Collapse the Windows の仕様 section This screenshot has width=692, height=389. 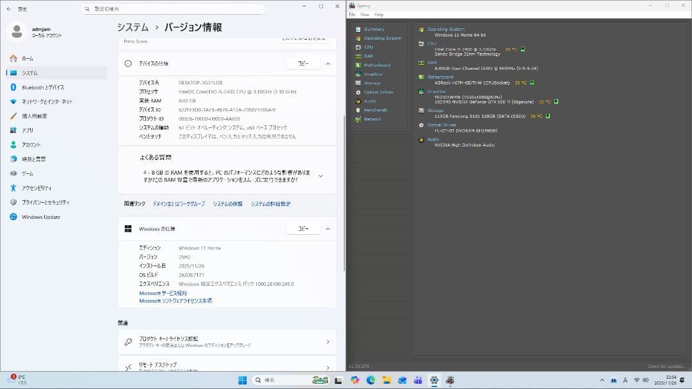327,228
